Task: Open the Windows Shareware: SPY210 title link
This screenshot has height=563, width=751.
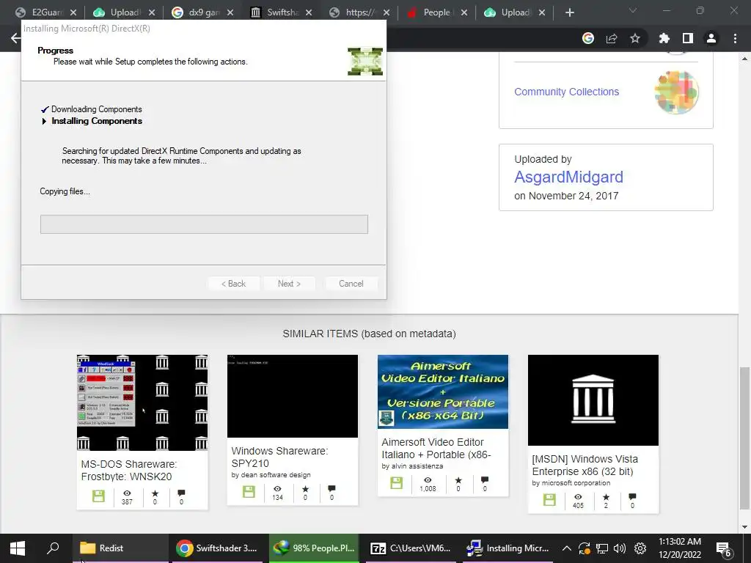Action: coord(279,457)
